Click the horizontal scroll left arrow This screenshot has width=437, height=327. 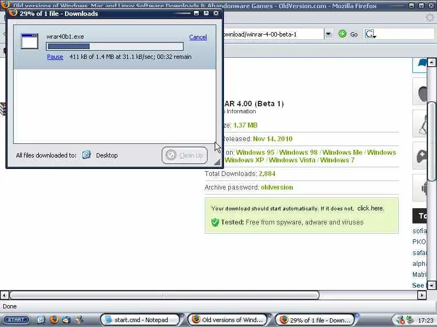(4, 295)
